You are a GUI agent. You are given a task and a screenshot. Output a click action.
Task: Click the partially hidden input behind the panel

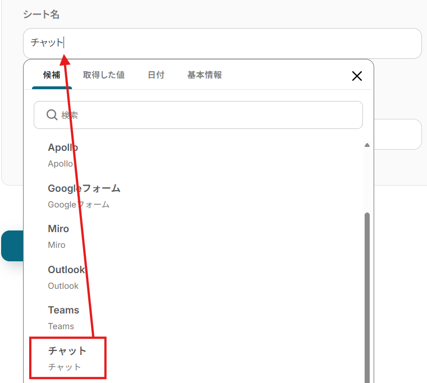398,135
